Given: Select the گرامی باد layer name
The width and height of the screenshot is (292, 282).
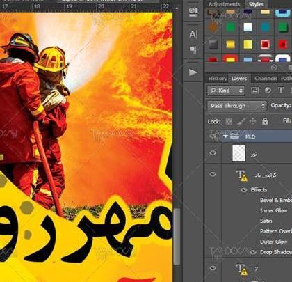Looking at the screenshot, I should click(x=266, y=175).
